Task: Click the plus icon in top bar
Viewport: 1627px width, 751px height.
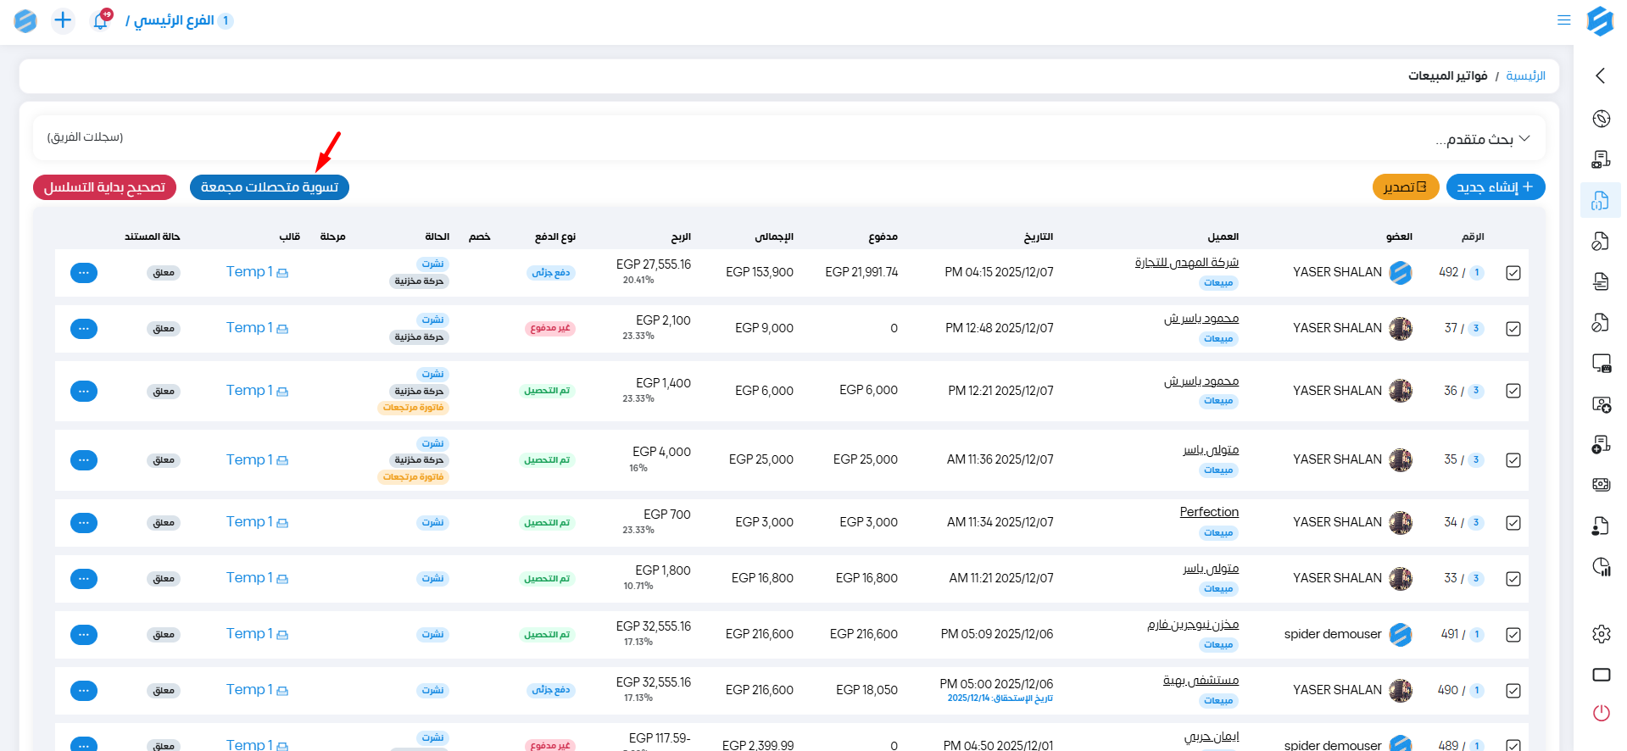Action: [63, 20]
